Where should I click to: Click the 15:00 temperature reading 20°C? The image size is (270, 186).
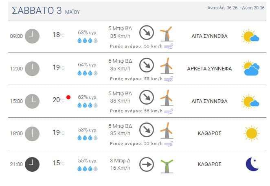(59, 100)
